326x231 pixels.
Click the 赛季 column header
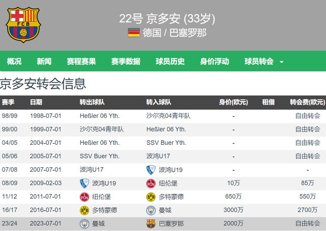[x=8, y=102]
